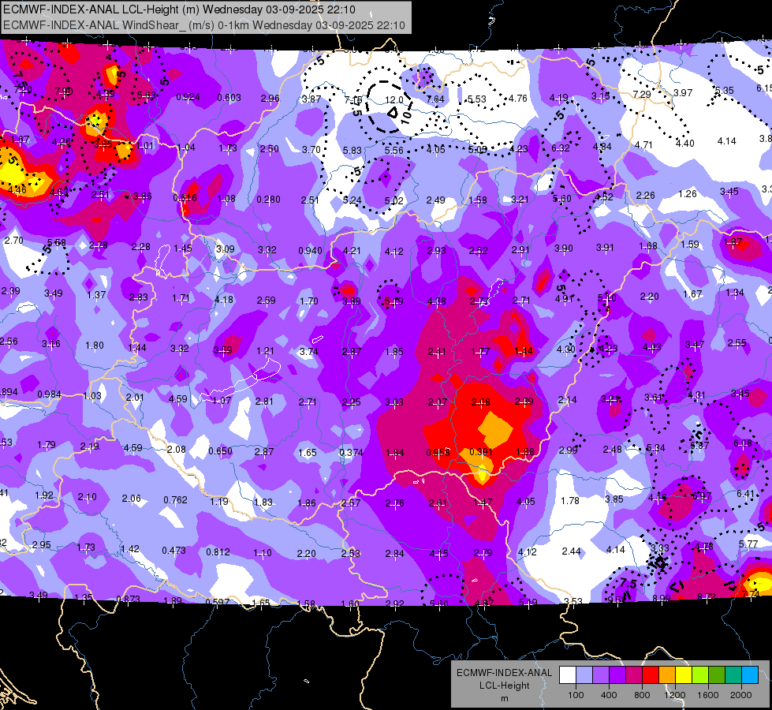
Task: Click the 5.53 grid value
Action: pyautogui.click(x=476, y=99)
